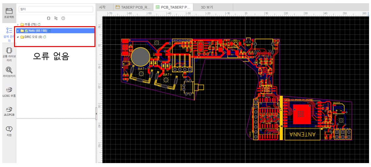Click the panel collapse handle beside canvas
Screen dimensions: 371x167
[x=96, y=114]
